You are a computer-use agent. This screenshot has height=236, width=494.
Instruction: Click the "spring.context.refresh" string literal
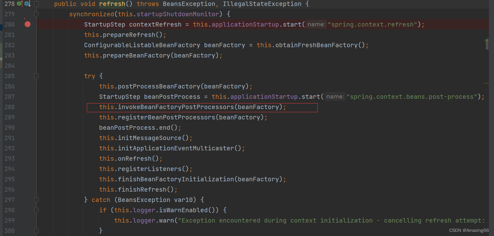[372, 24]
